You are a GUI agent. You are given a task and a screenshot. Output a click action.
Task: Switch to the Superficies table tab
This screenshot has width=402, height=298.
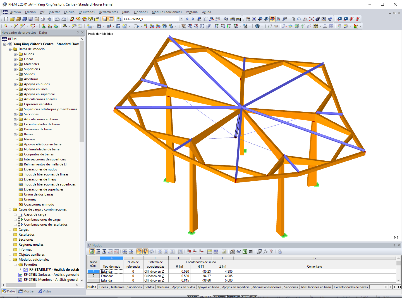(x=135, y=287)
